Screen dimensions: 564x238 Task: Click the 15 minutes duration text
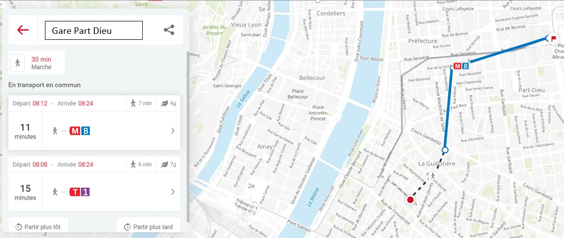click(x=25, y=192)
